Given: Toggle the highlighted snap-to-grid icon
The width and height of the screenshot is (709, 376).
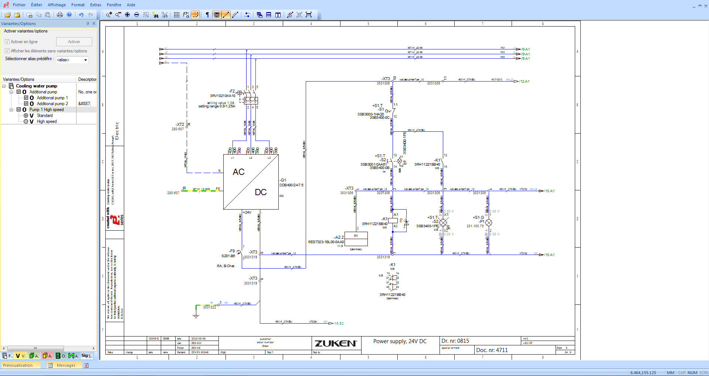Looking at the screenshot, I should [195, 15].
